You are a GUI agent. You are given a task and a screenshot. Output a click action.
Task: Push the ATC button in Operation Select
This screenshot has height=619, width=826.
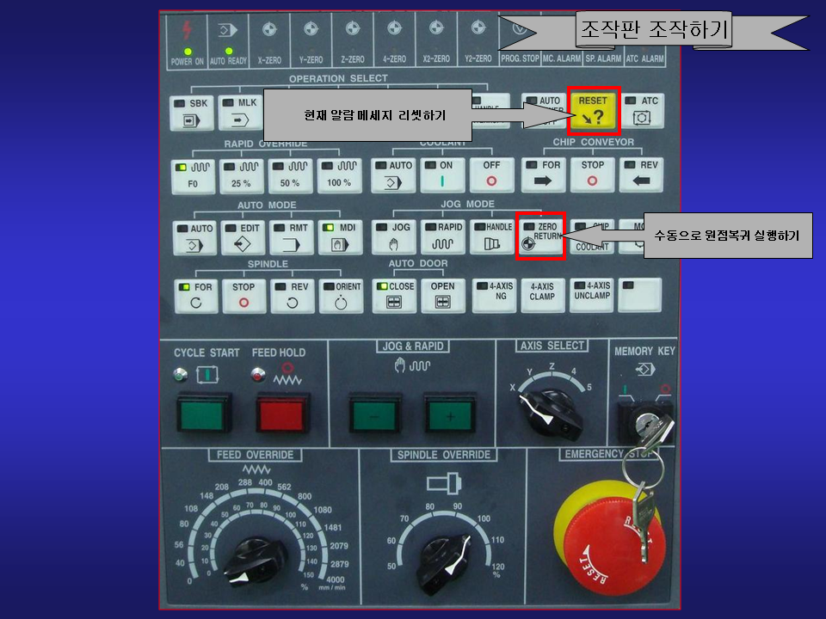(x=642, y=111)
